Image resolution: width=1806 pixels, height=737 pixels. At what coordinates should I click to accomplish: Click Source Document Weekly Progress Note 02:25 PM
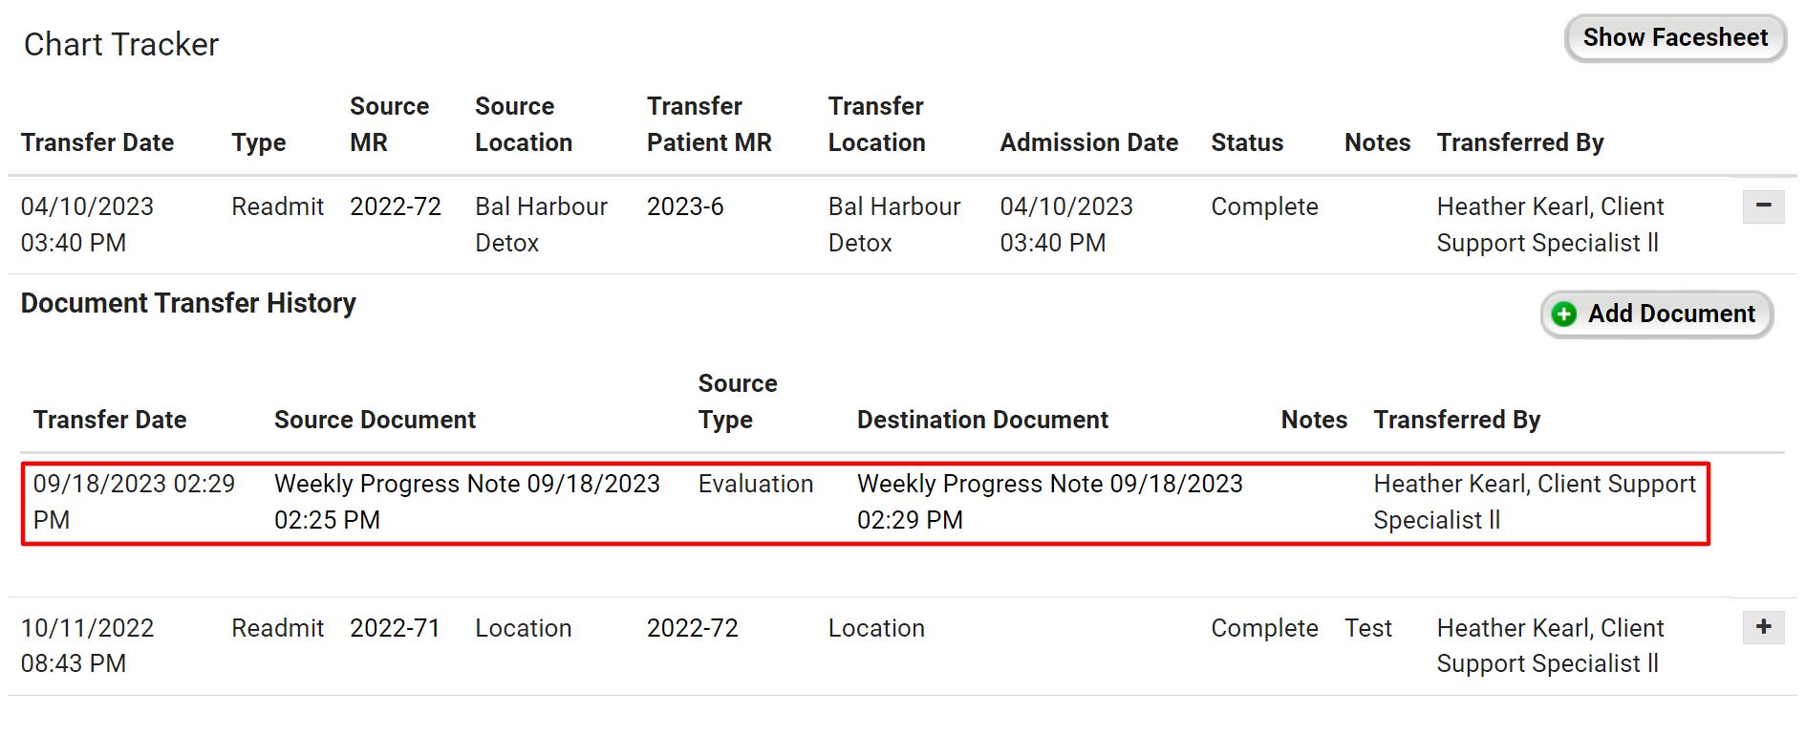point(466,502)
